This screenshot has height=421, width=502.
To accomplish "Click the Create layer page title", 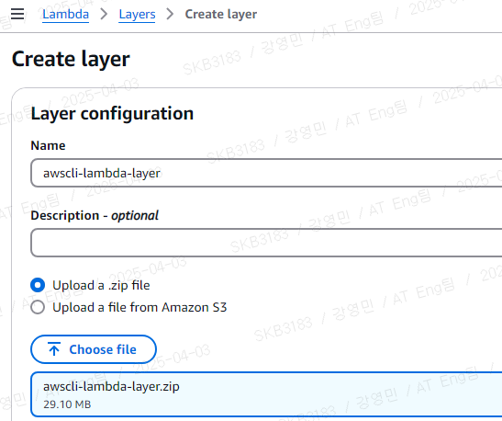I will tap(71, 59).
